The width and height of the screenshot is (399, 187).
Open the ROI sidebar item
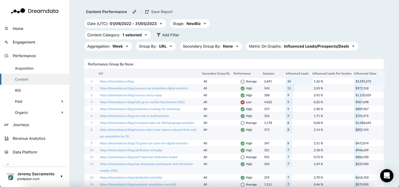(x=18, y=91)
